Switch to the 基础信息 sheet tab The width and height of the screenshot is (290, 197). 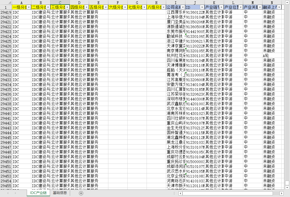[60, 193]
